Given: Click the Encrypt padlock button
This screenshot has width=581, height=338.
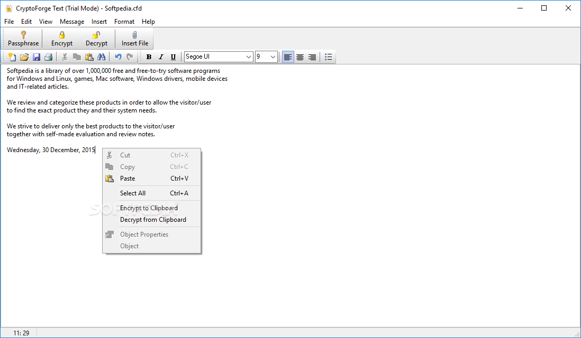Looking at the screenshot, I should (62, 39).
